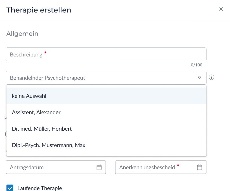The height and width of the screenshot is (191, 230).
Task: Open the Anerkennungsbescheid calendar picker icon
Action: pyautogui.click(x=200, y=167)
